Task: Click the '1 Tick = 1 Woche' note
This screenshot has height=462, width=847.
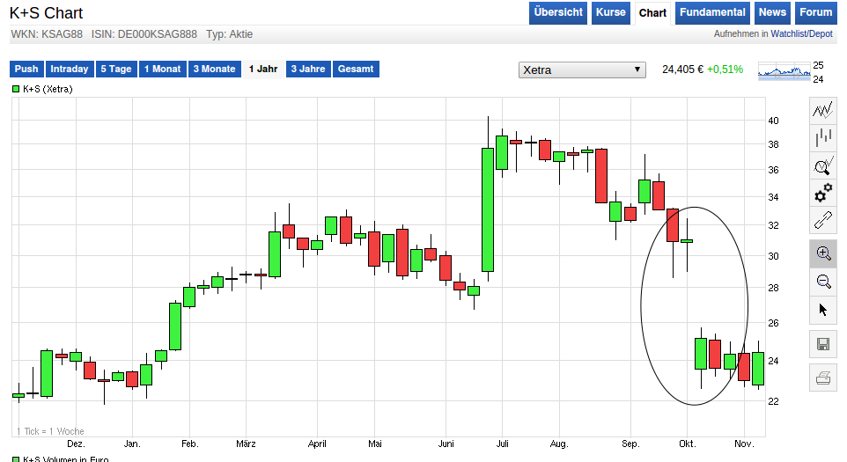Action: coord(50,431)
